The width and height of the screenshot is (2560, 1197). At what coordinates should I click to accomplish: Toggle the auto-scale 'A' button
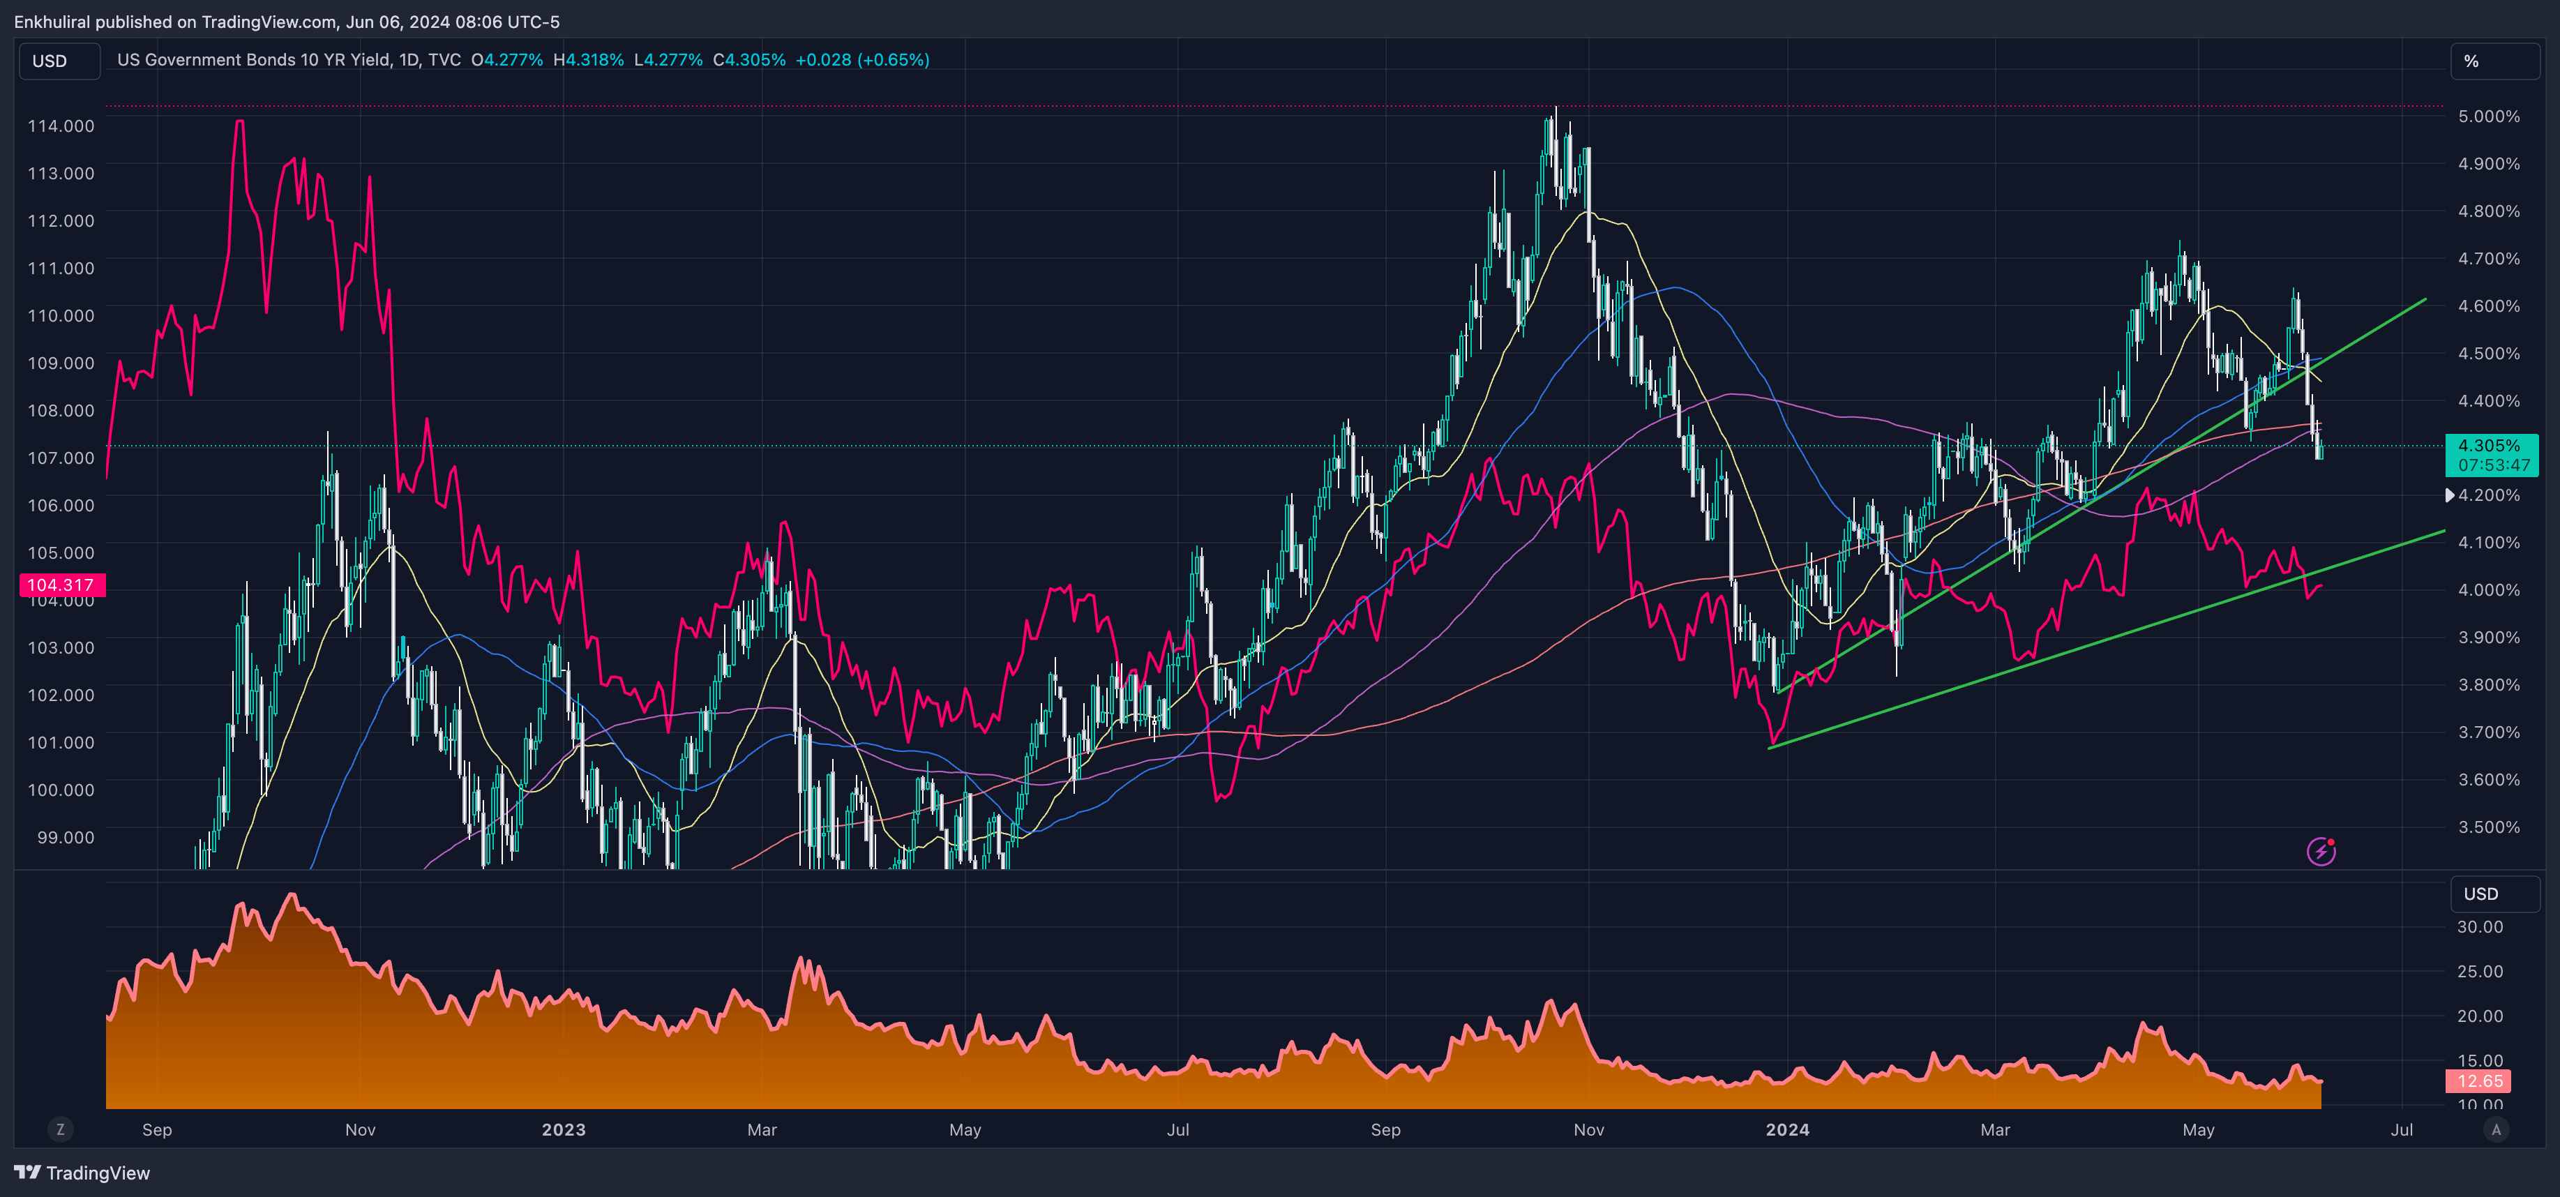click(2495, 1129)
